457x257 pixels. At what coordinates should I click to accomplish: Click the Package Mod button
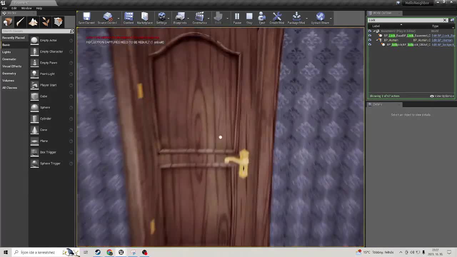296,18
